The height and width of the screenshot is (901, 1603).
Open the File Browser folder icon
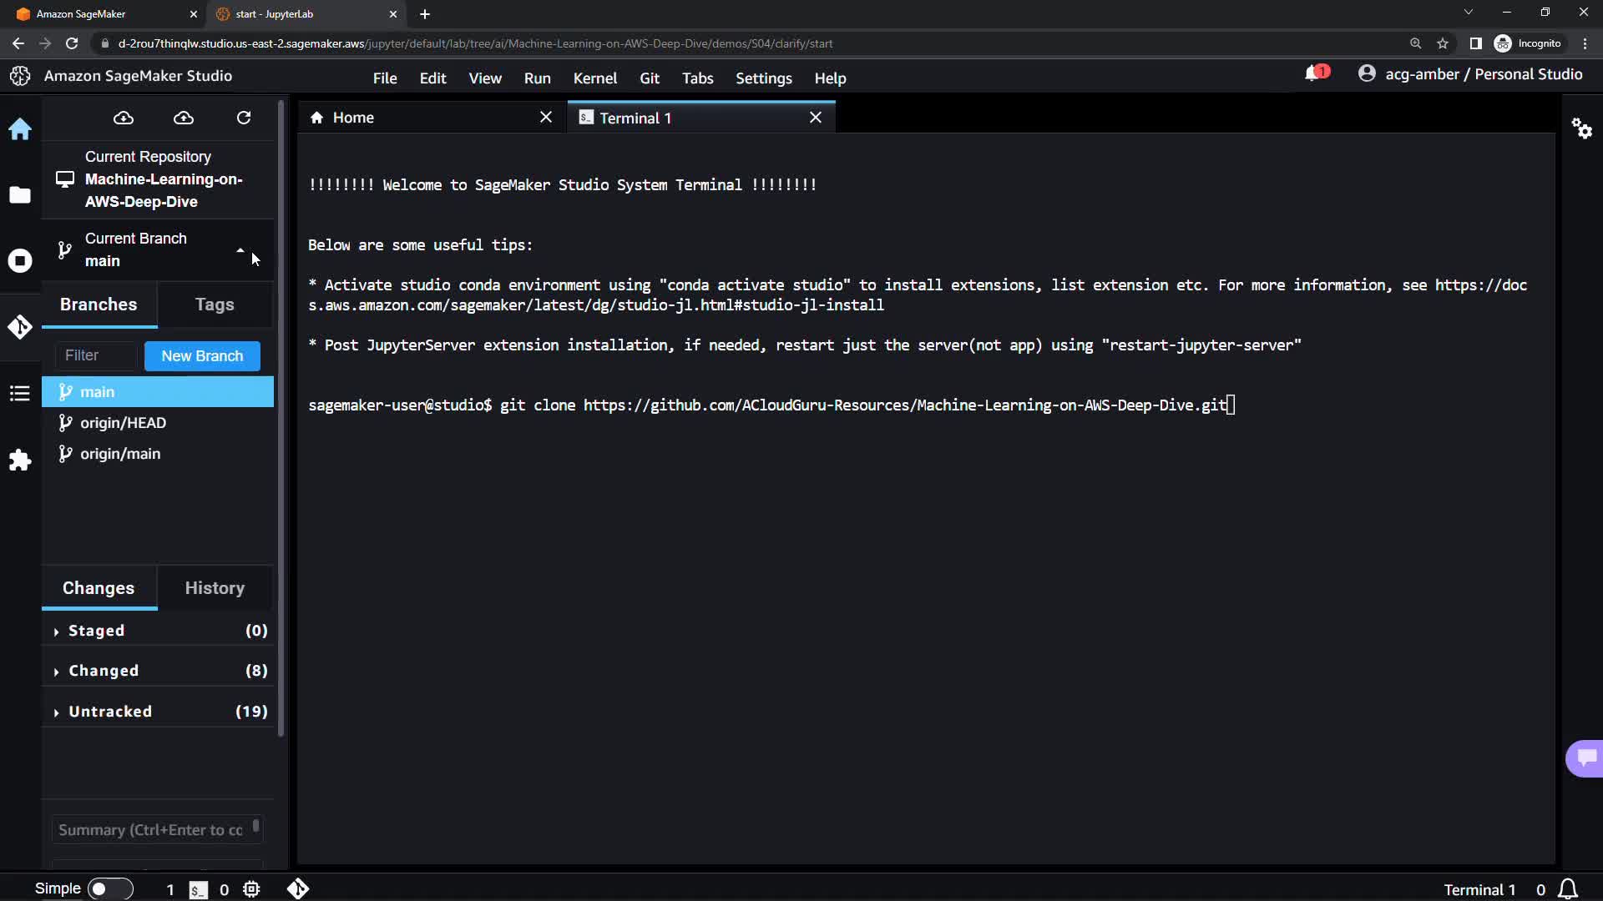tap(20, 195)
